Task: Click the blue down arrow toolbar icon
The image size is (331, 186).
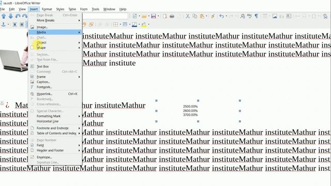Action: 10,16
